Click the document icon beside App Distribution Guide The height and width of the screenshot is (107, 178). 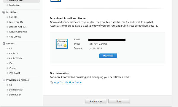pyautogui.click(x=51, y=82)
